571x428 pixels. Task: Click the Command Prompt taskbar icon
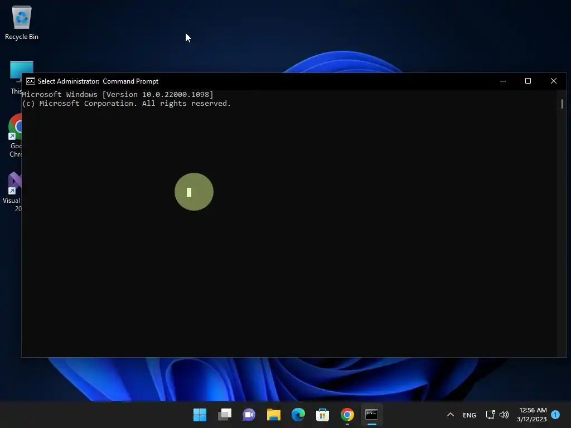point(371,415)
